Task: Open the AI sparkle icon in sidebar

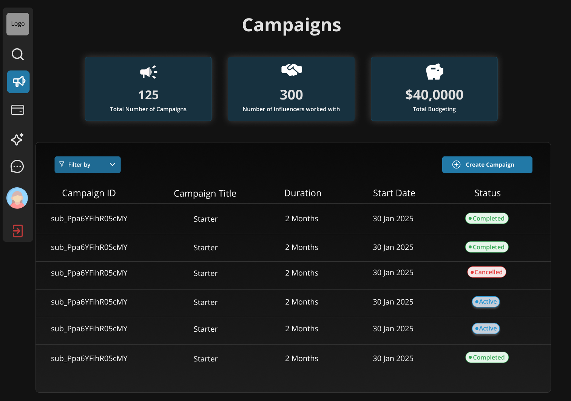Action: pyautogui.click(x=17, y=139)
